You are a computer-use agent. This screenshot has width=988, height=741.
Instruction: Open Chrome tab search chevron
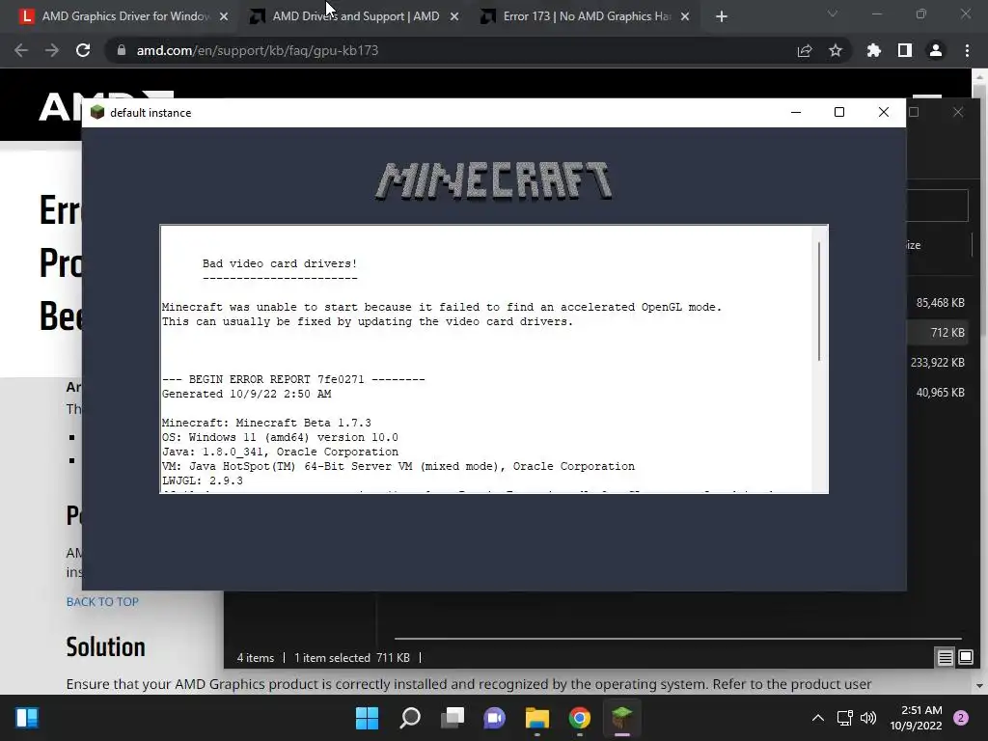(x=833, y=14)
